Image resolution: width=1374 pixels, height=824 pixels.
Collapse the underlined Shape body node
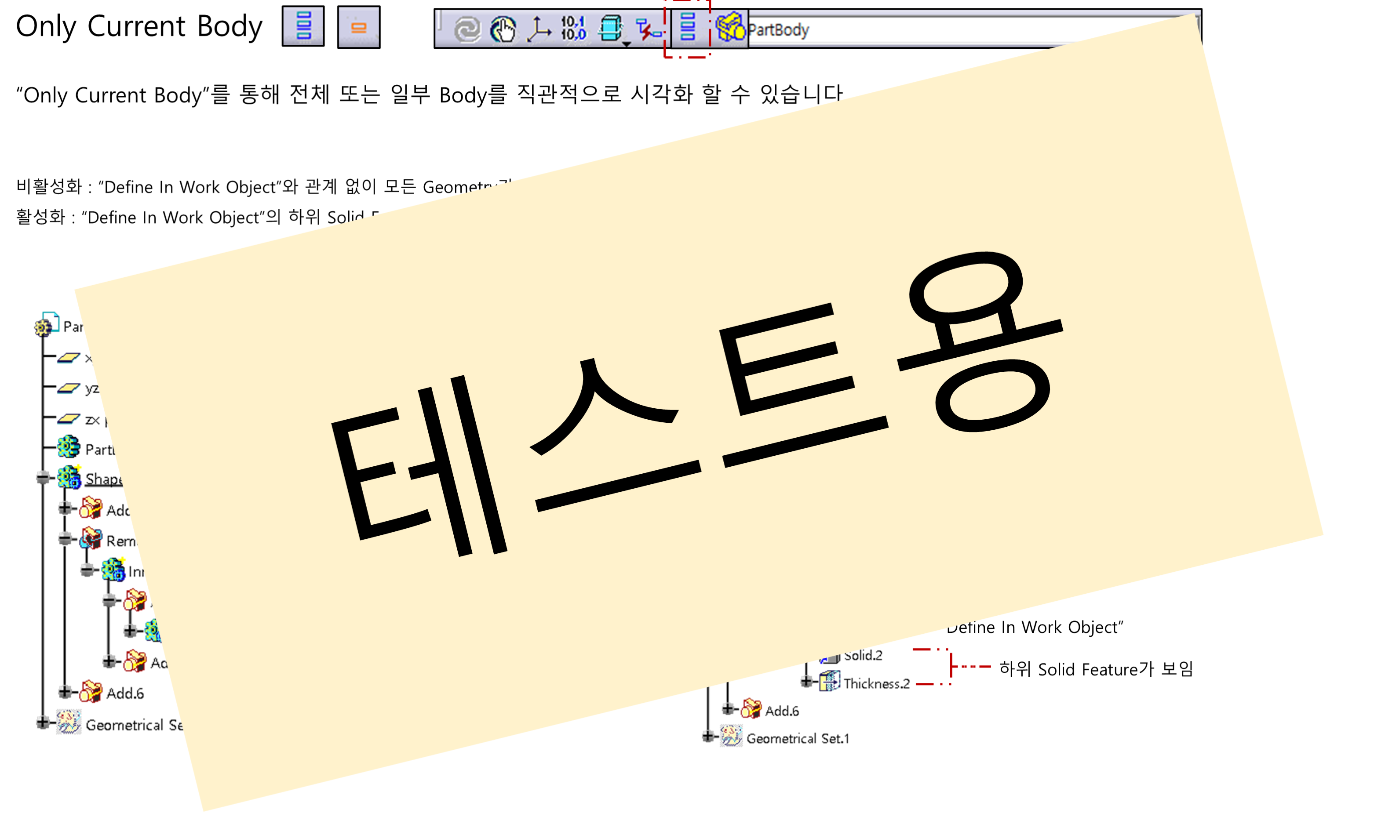click(43, 478)
